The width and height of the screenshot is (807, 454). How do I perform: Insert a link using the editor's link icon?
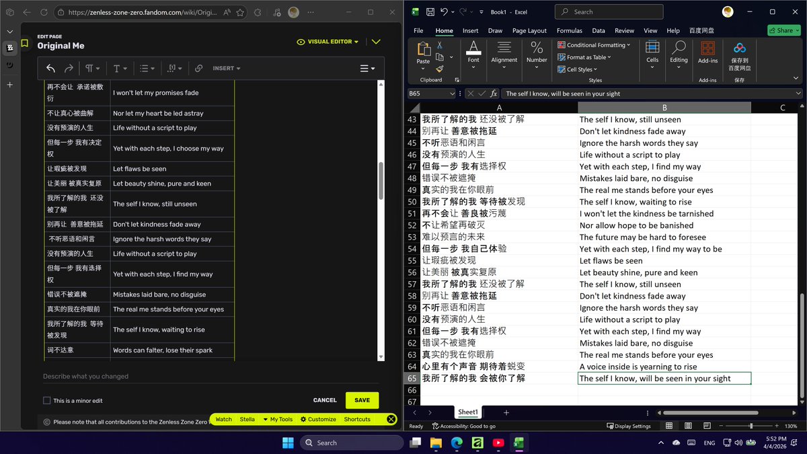pyautogui.click(x=199, y=69)
